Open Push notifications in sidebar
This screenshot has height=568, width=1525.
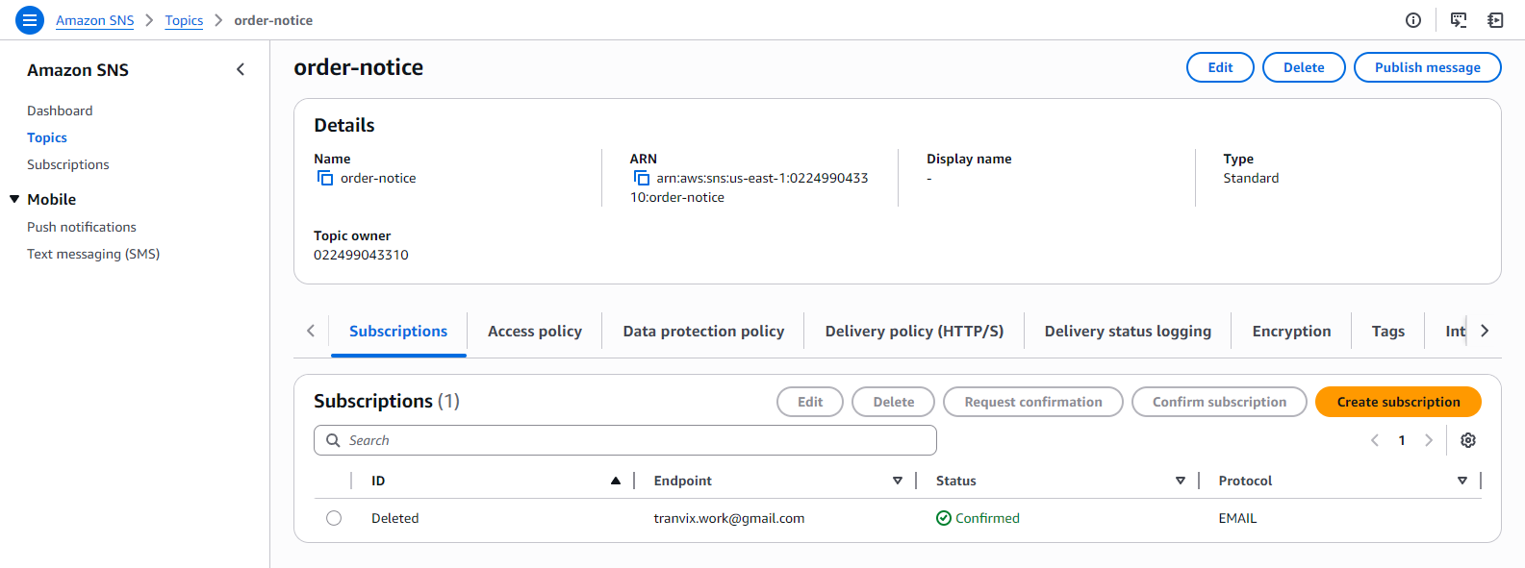pos(82,227)
